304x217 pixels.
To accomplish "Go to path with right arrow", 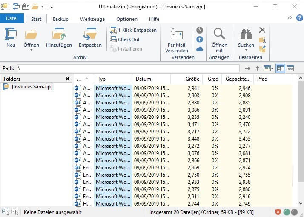I will click(247, 68).
